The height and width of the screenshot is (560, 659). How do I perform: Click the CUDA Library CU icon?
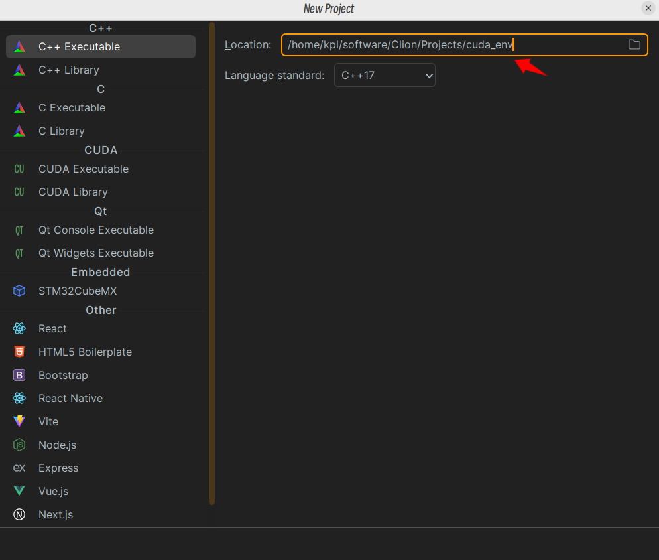point(19,192)
